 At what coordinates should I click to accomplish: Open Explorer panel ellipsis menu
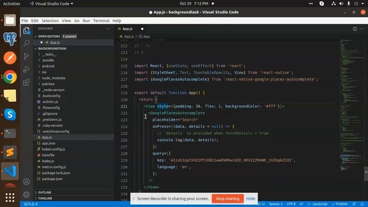pos(108,29)
